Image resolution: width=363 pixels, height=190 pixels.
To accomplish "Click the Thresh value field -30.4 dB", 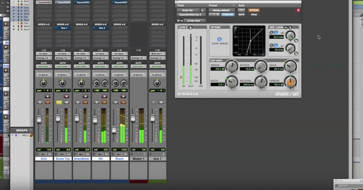I will [x=277, y=85].
